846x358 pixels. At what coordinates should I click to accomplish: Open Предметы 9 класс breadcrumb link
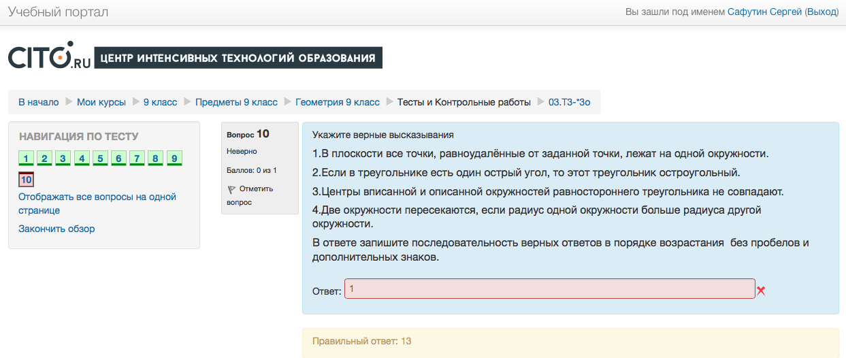(x=236, y=102)
